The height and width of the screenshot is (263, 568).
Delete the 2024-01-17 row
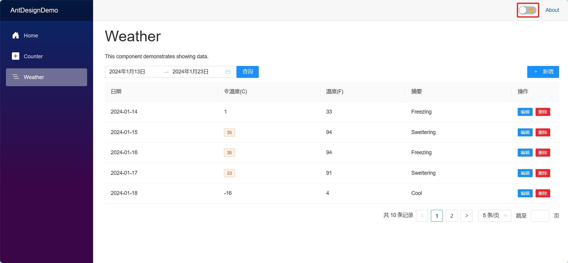coord(543,173)
